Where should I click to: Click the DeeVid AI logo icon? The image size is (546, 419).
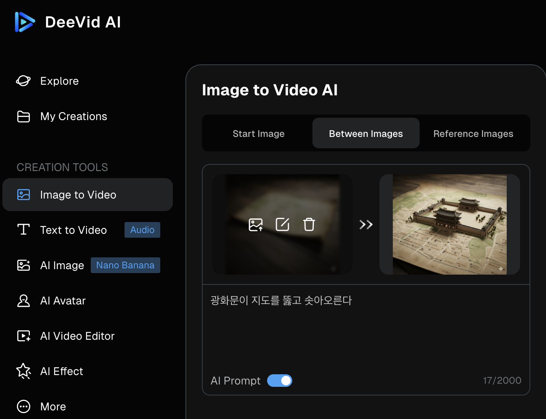pos(24,22)
